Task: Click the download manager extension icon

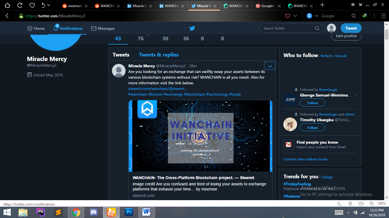Action: point(365,16)
